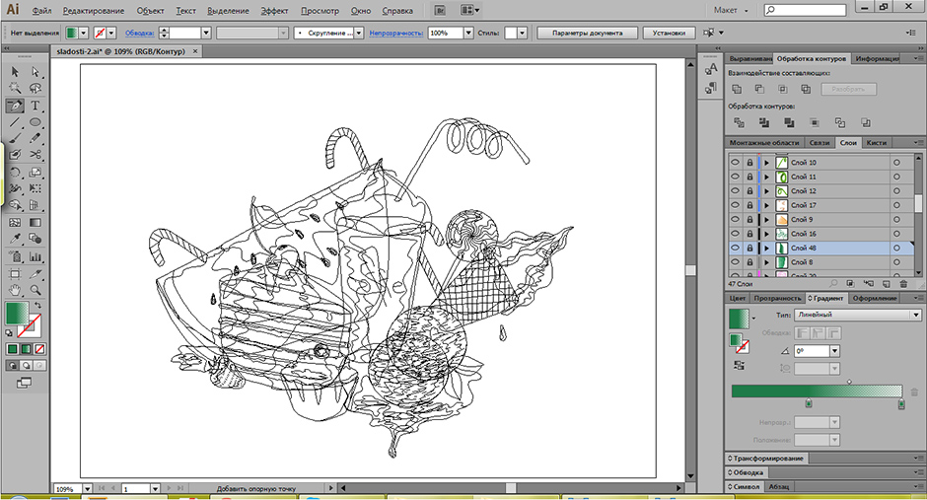
Task: Pick the Scissors tool
Action: (36, 155)
